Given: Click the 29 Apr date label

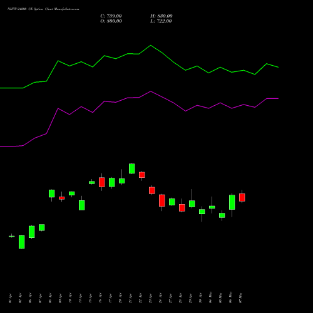Looking at the screenshot, I should tap(190, 299).
